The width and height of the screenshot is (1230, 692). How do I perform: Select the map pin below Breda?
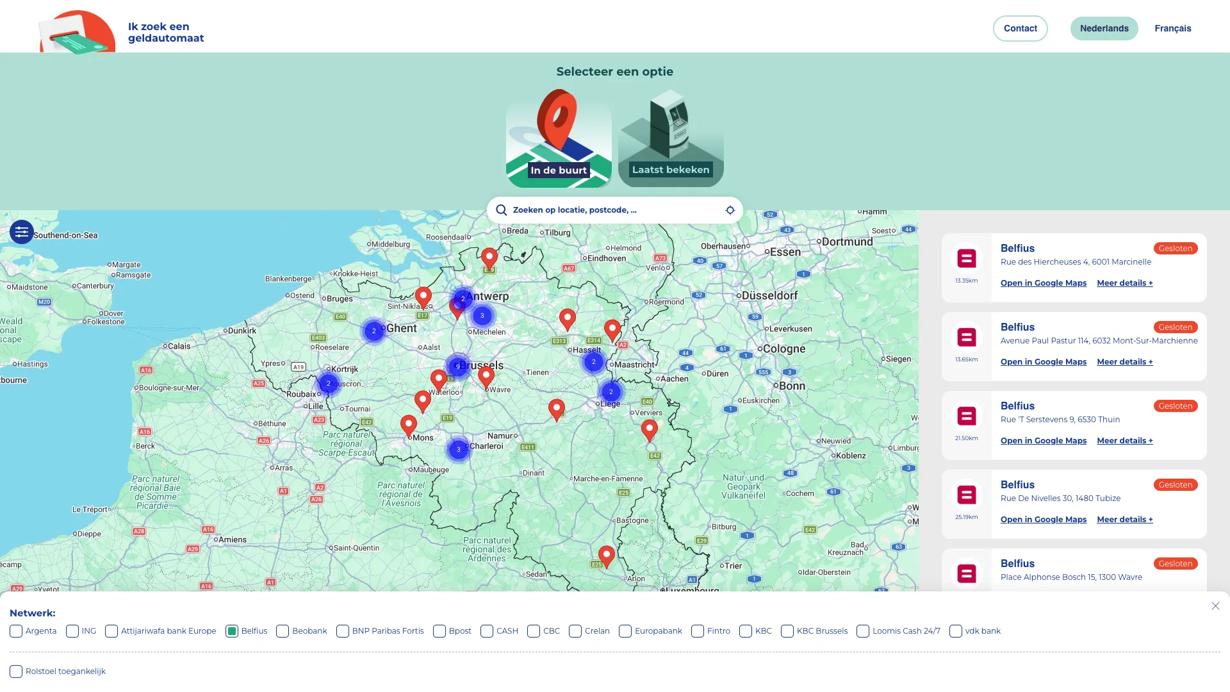click(x=489, y=259)
